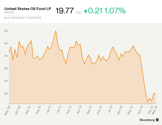Select the Jan '11 axis label
This screenshot has width=162, height=125.
click(49, 110)
